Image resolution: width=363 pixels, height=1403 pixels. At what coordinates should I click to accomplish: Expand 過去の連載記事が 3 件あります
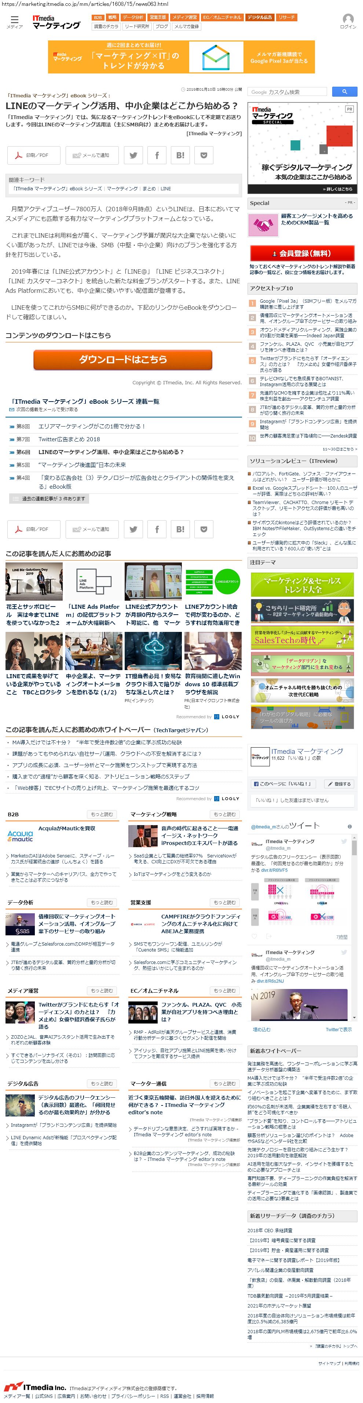49,499
